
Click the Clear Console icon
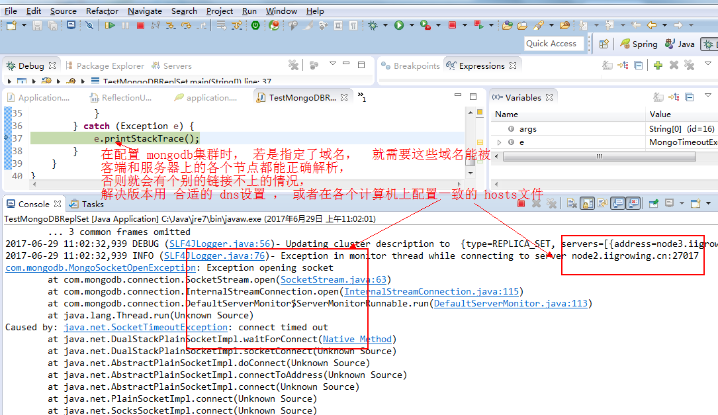coord(572,203)
